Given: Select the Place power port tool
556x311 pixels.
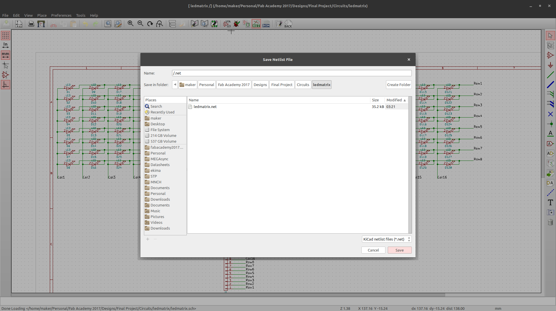Looking at the screenshot, I should (550, 65).
